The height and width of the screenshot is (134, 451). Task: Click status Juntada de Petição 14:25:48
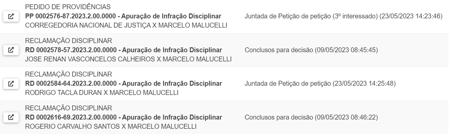[x=320, y=84]
